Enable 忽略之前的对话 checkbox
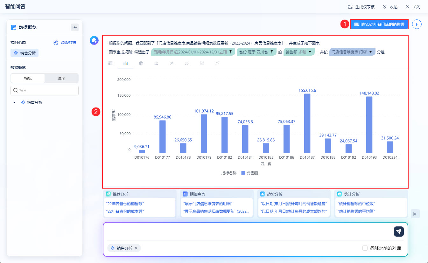 (365, 248)
